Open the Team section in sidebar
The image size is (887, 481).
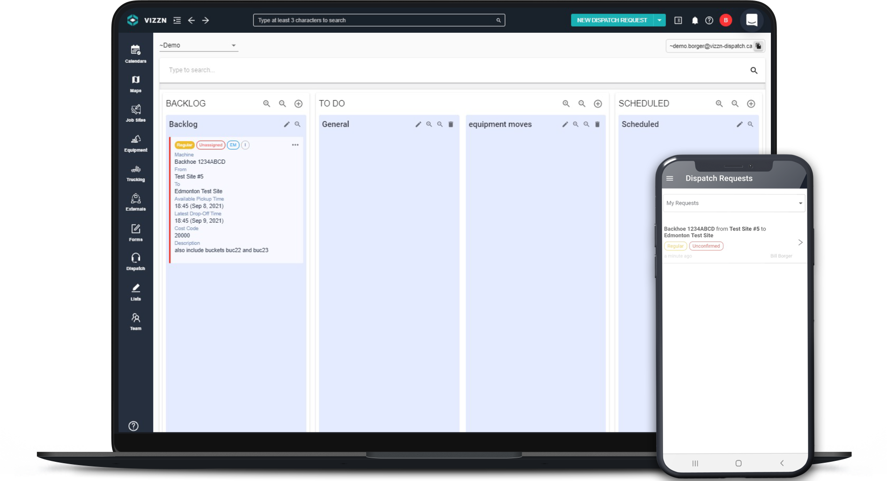tap(135, 321)
